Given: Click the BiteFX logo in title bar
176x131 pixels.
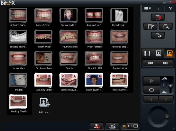Looking at the screenshot, I should pos(8,3).
